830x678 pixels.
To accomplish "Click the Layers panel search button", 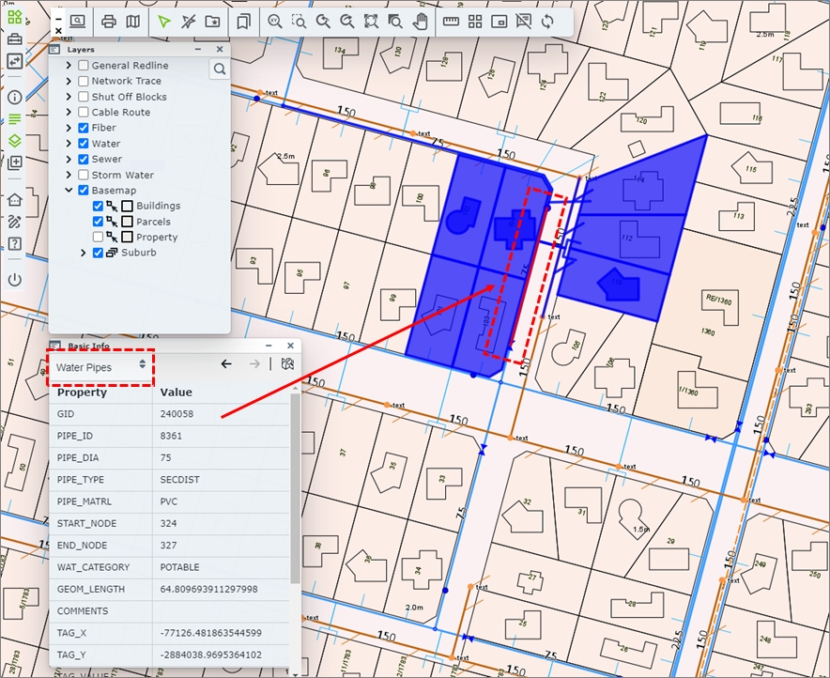I will 219,69.
